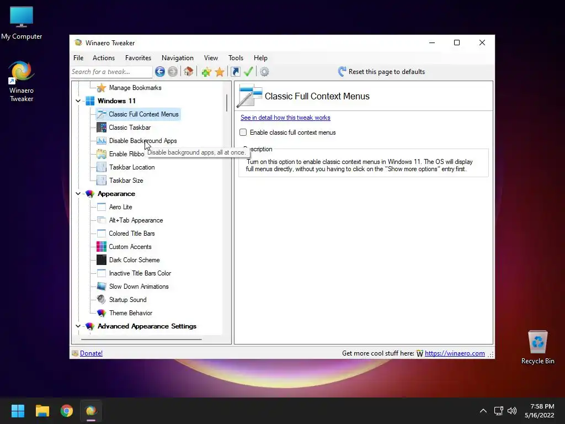Click the Manage Bookmarks star icon
565x424 pixels.
click(102, 88)
